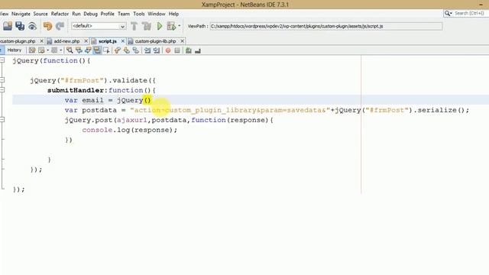Click the Save All icon
Viewport: 489px width, 275px height.
coord(20,26)
